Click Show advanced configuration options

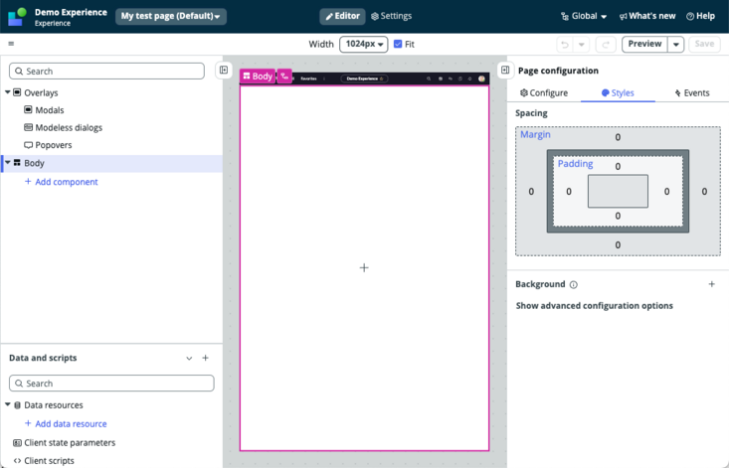594,306
